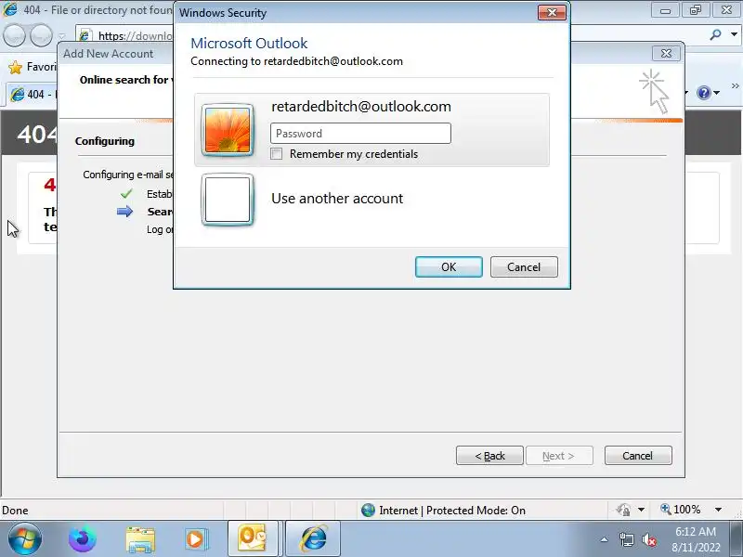Enable Remember my credentials checkbox
743x557 pixels.
coord(276,154)
